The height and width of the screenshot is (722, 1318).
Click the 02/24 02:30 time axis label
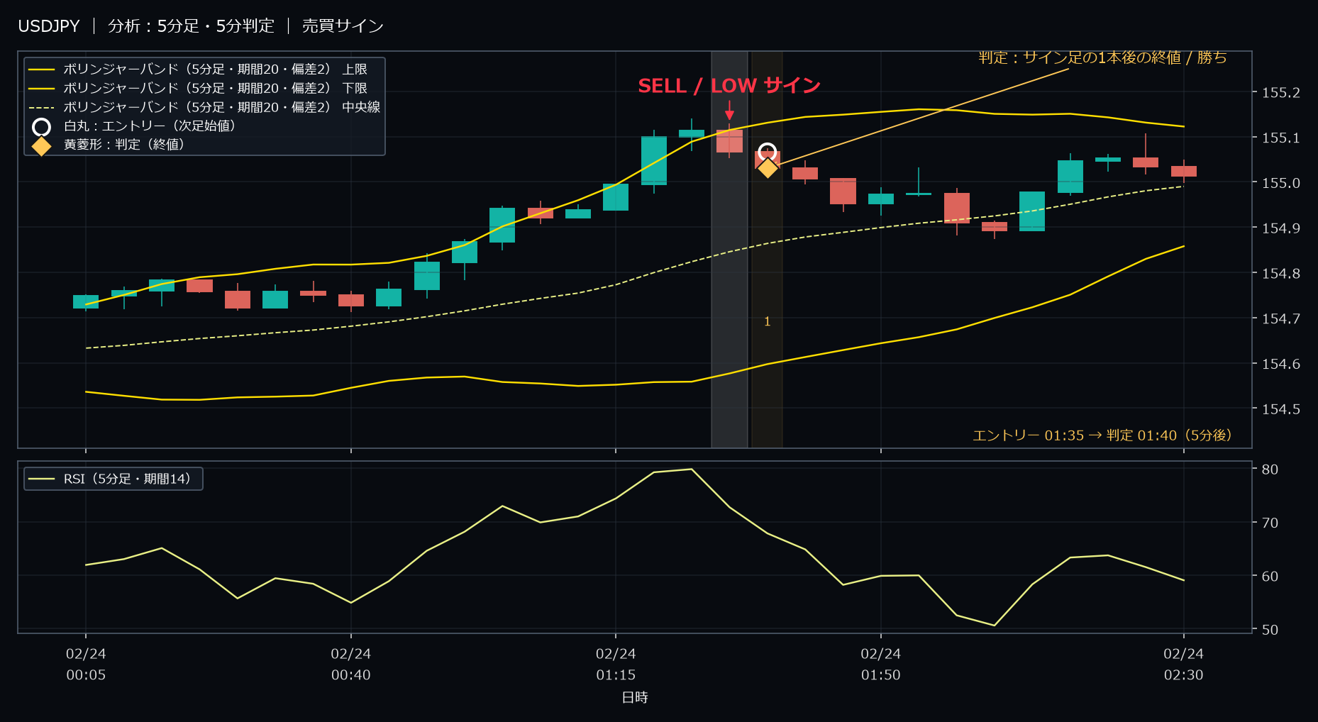pyautogui.click(x=1184, y=665)
